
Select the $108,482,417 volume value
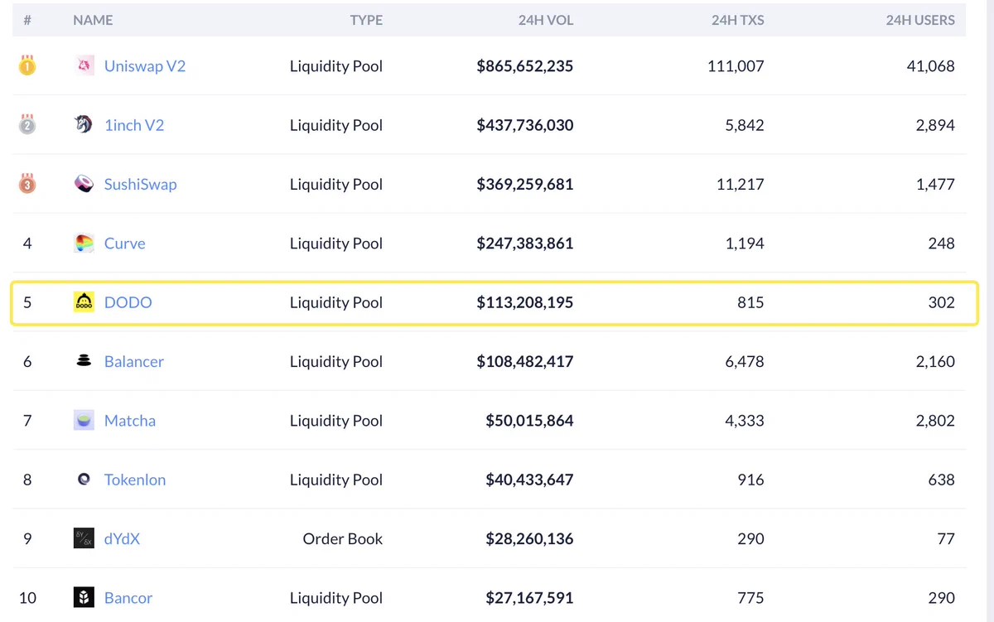pos(525,361)
